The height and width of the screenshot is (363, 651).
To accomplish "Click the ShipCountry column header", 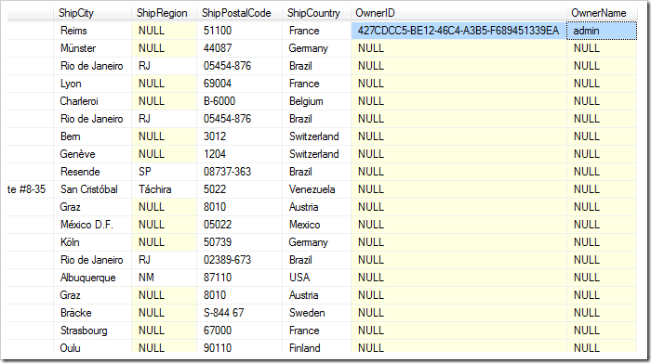I will (317, 13).
